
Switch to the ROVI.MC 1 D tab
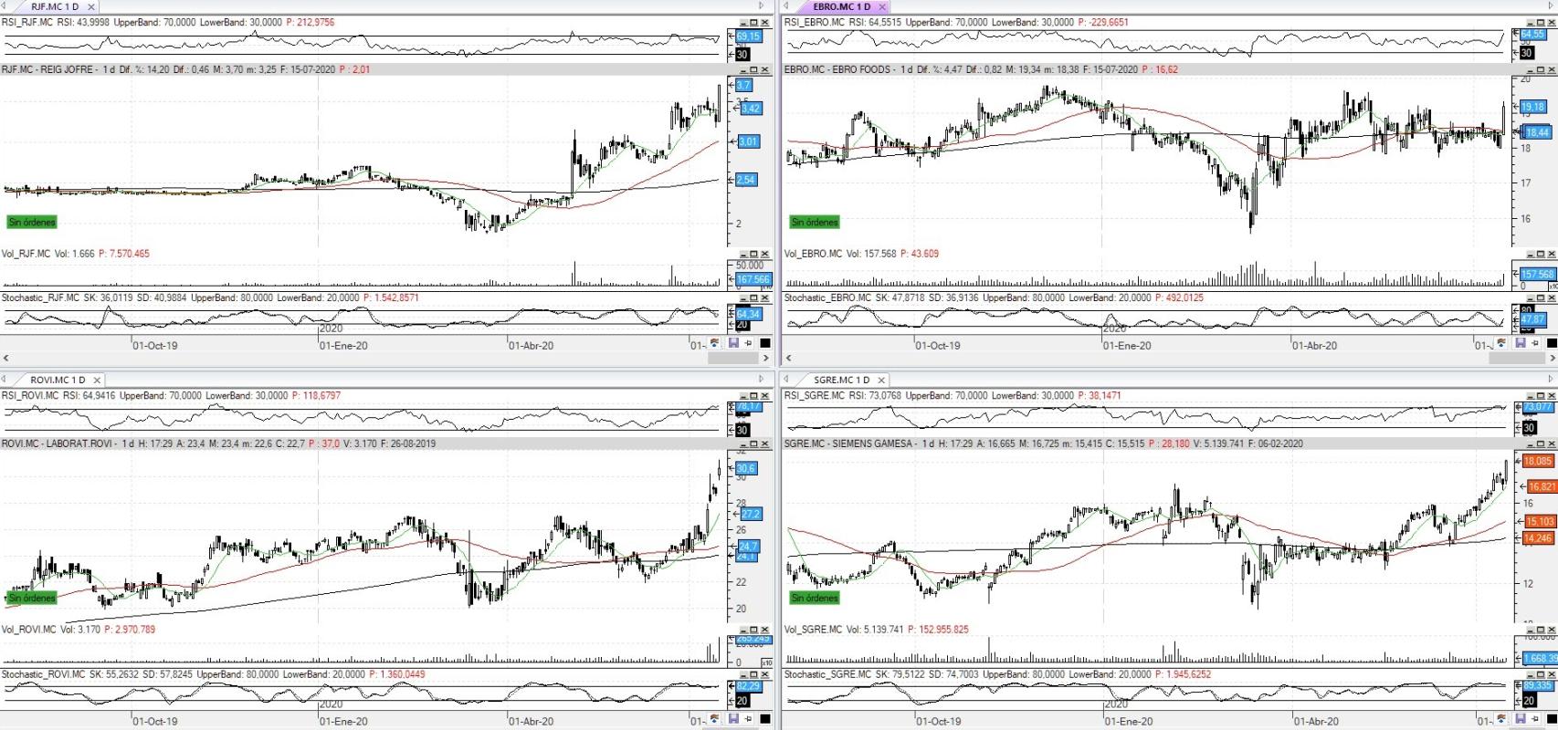pos(58,380)
